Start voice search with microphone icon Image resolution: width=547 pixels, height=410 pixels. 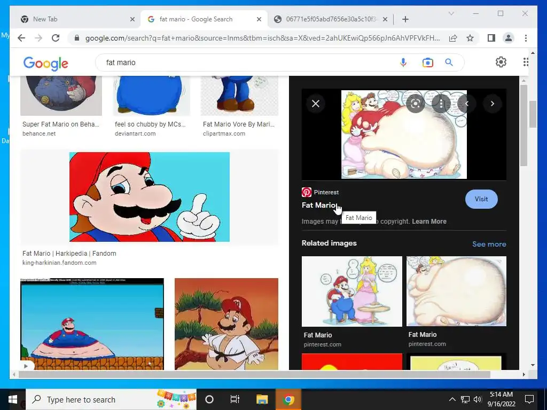[x=403, y=62]
